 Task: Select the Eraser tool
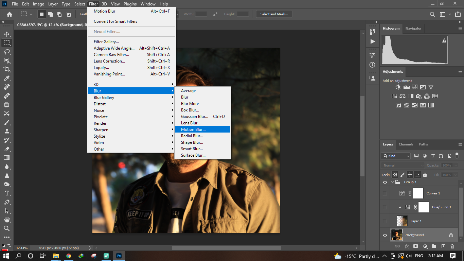pyautogui.click(x=6, y=149)
